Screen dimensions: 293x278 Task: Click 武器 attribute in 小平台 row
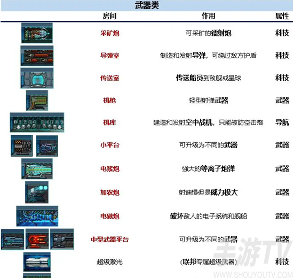tap(282, 145)
